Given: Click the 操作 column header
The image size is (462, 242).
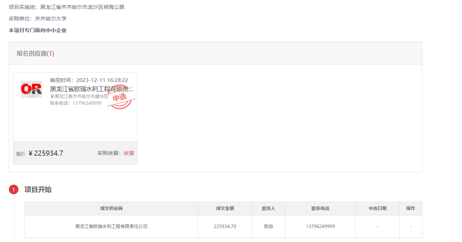Looking at the screenshot, I should (411, 208).
